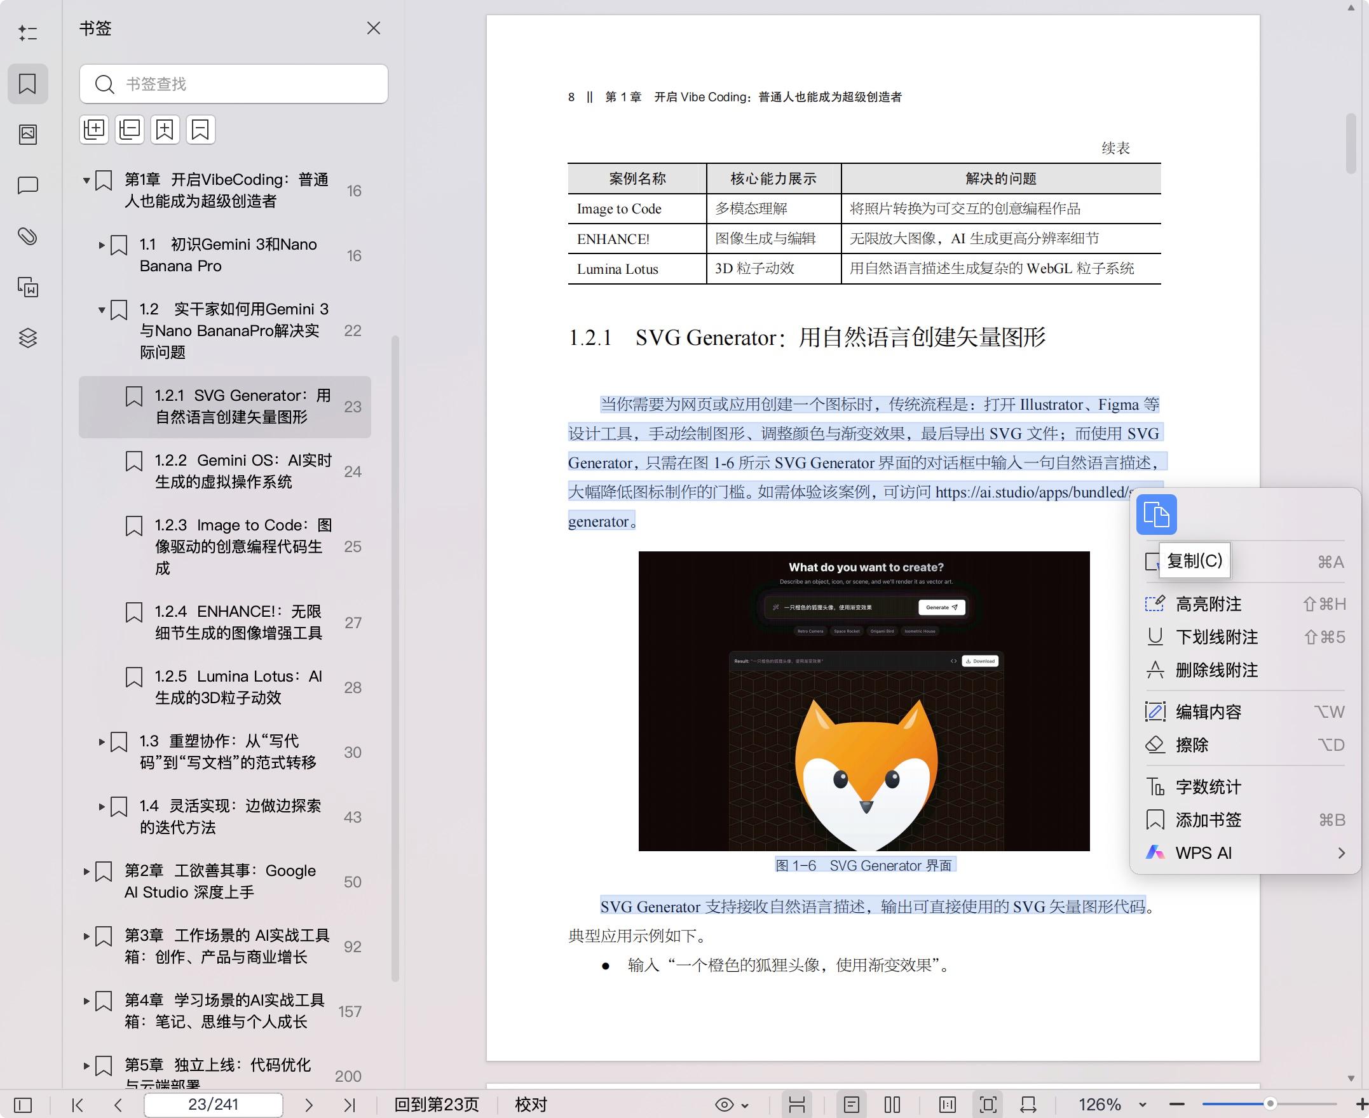The width and height of the screenshot is (1369, 1118).
Task: Click the zoom slider handle
Action: click(1270, 1104)
